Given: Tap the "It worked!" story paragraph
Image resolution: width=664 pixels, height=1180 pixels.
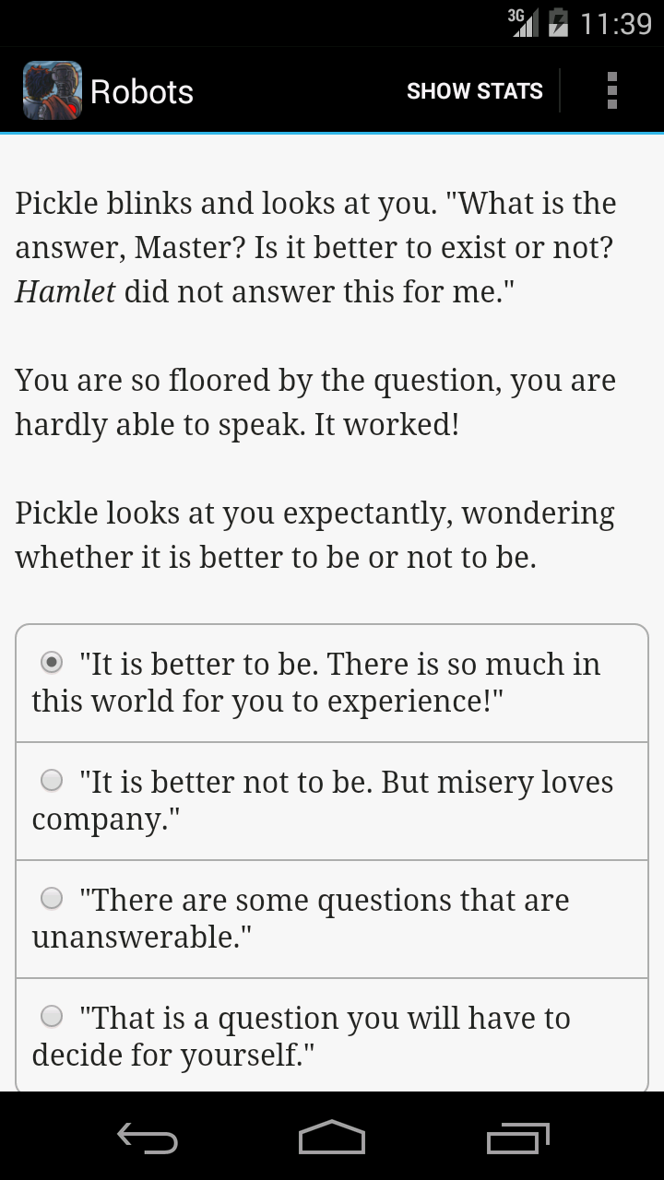Looking at the screenshot, I should (315, 402).
